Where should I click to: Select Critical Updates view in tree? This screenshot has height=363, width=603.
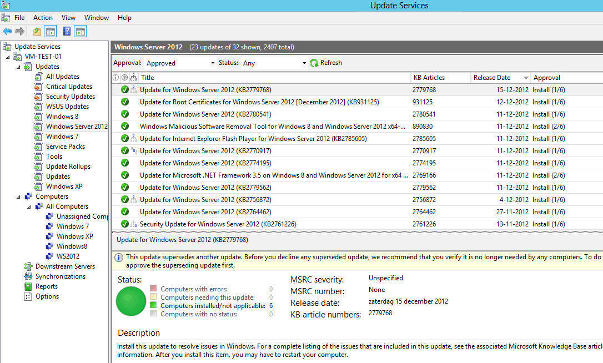69,87
